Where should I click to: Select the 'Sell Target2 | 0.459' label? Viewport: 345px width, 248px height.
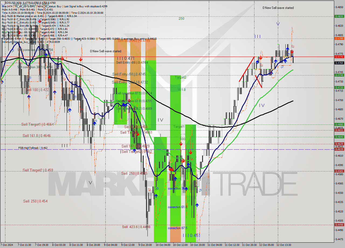(x=38, y=170)
